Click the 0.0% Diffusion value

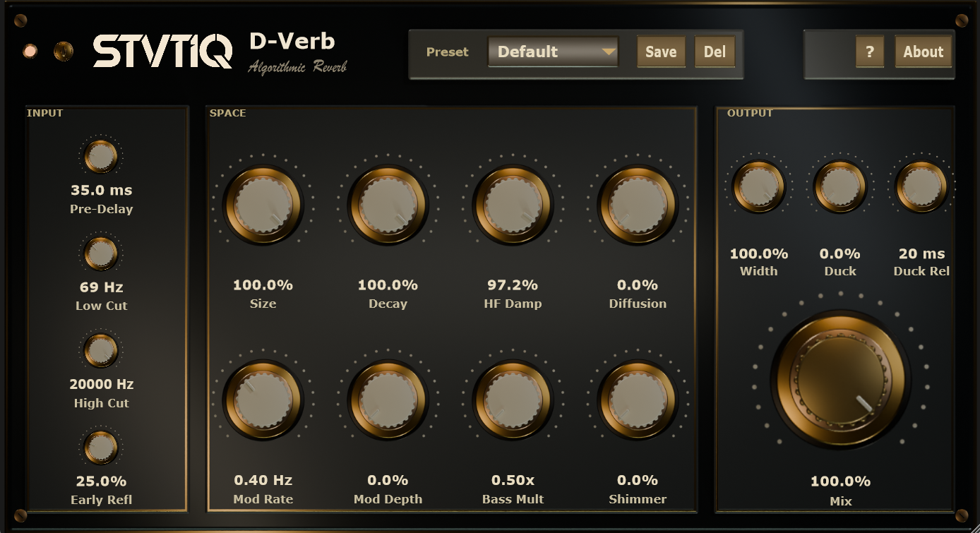[638, 285]
